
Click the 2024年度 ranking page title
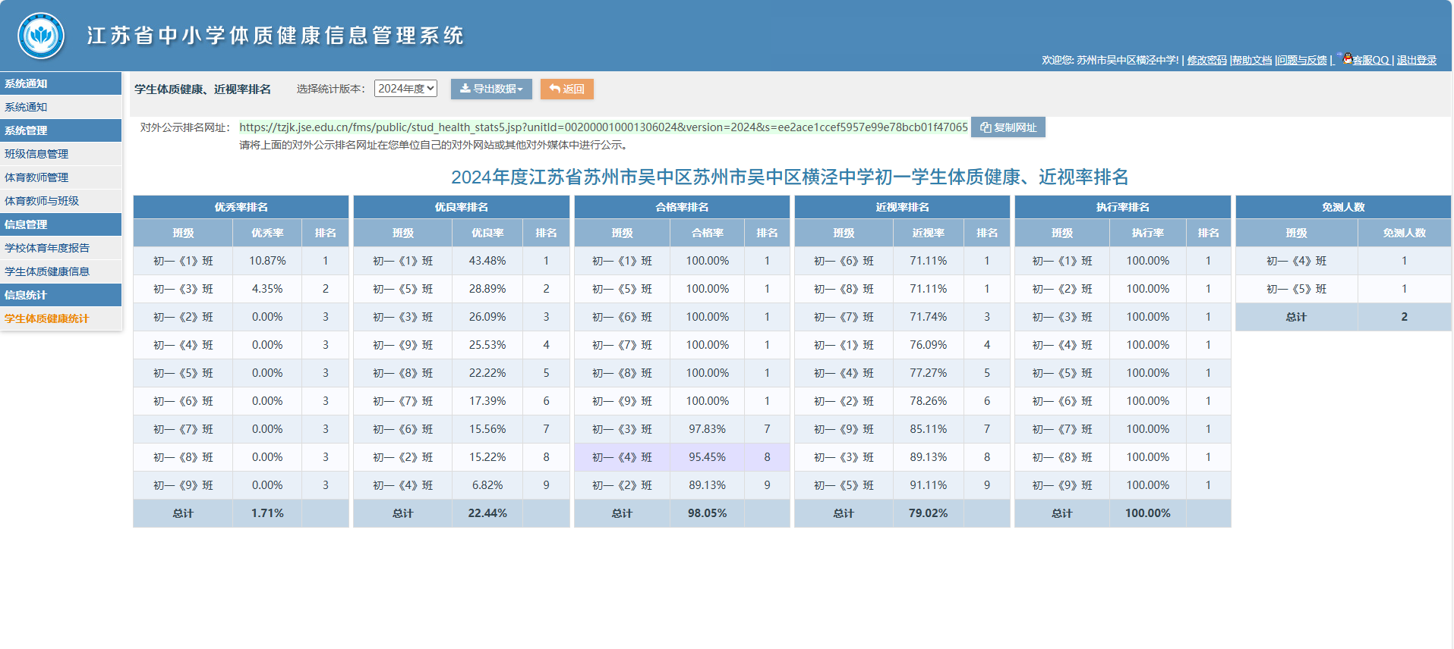790,177
